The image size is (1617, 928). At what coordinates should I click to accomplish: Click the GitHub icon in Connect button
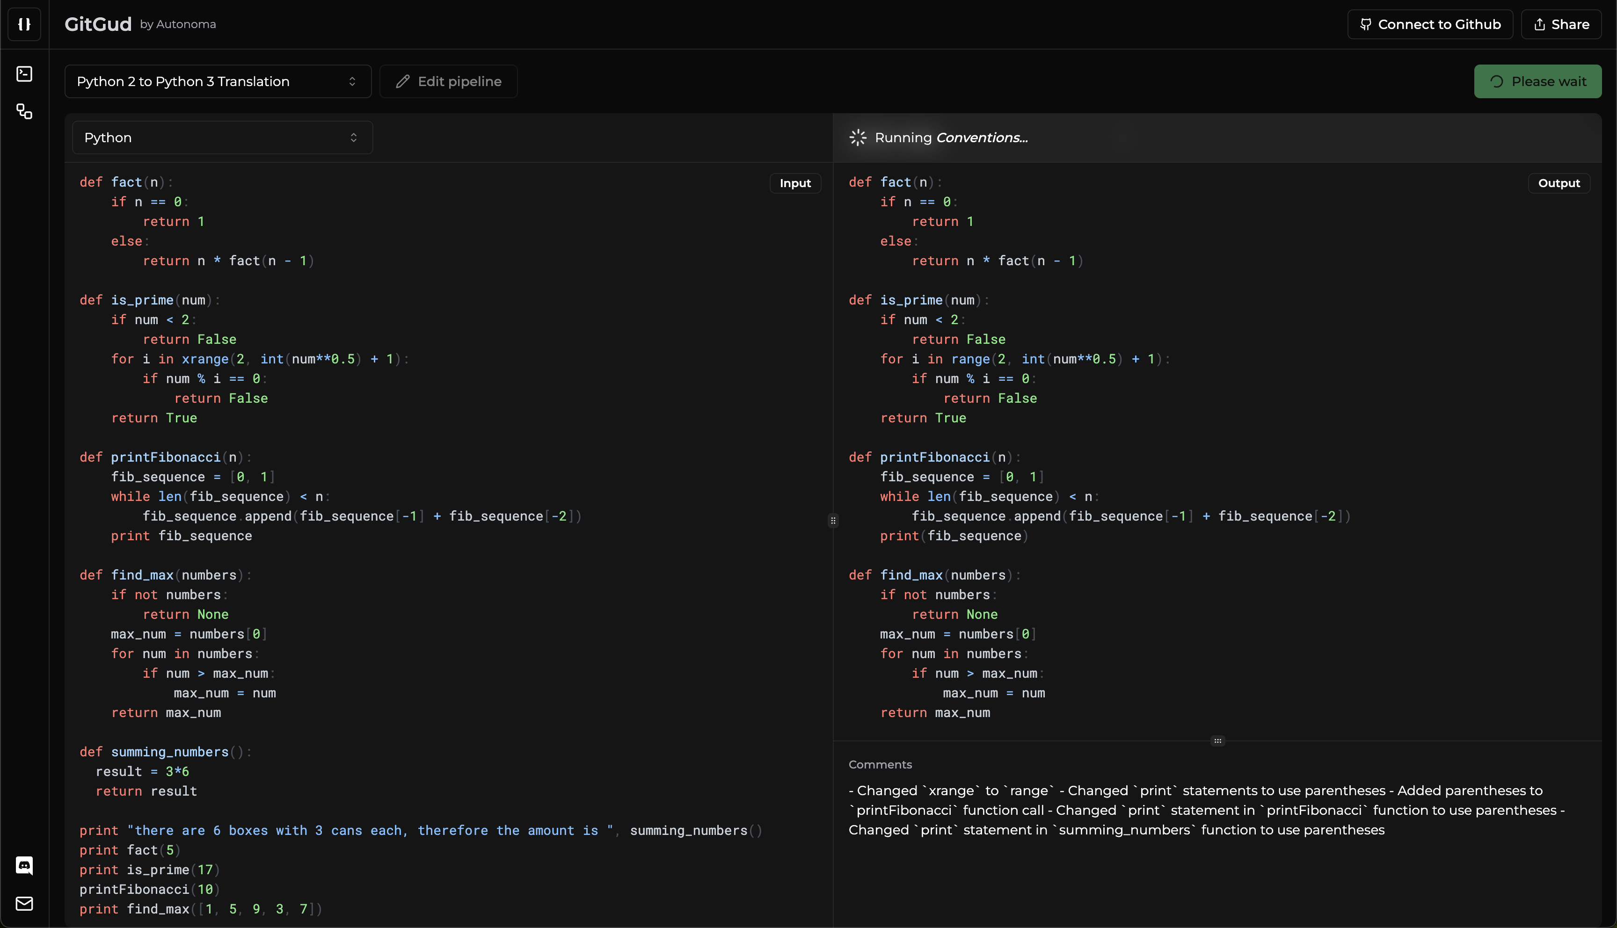click(x=1365, y=24)
